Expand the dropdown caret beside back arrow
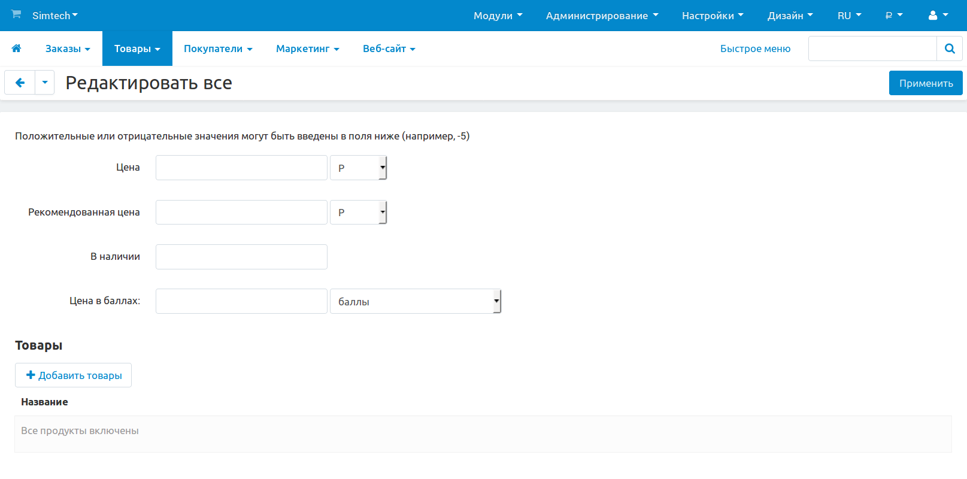Screen dimensions: 967x479 click(x=45, y=83)
